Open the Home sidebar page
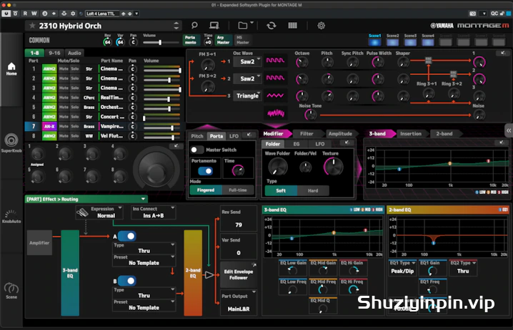 [x=11, y=68]
